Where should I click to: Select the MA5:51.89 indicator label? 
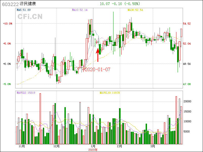24,10
